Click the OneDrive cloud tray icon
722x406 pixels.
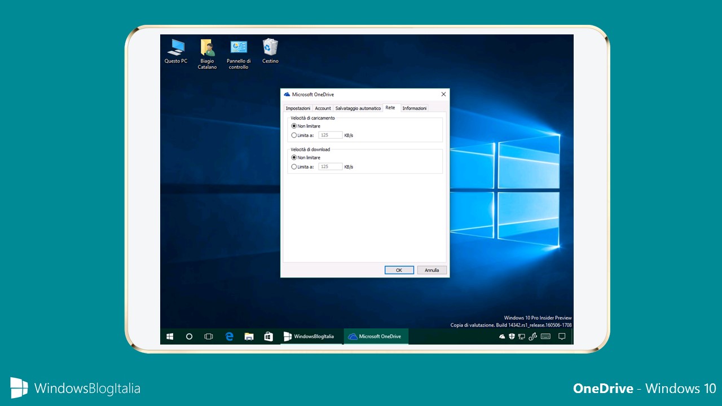(502, 337)
